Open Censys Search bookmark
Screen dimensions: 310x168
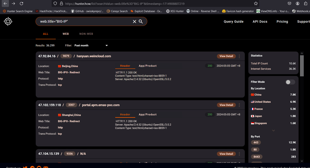[x=117, y=11]
